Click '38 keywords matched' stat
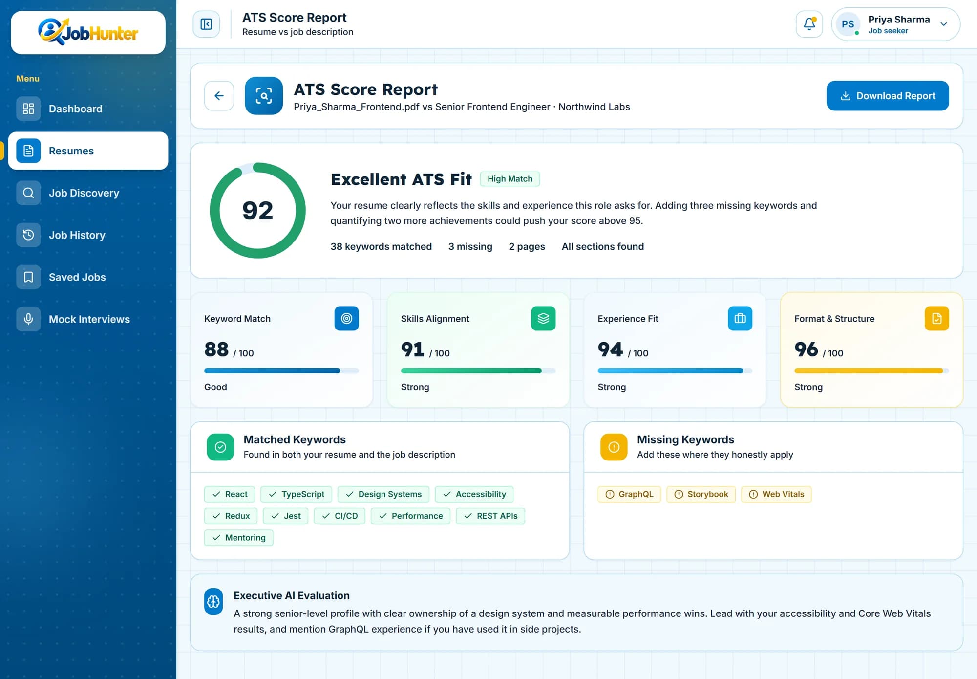Screen dimensions: 977x679 coord(381,246)
